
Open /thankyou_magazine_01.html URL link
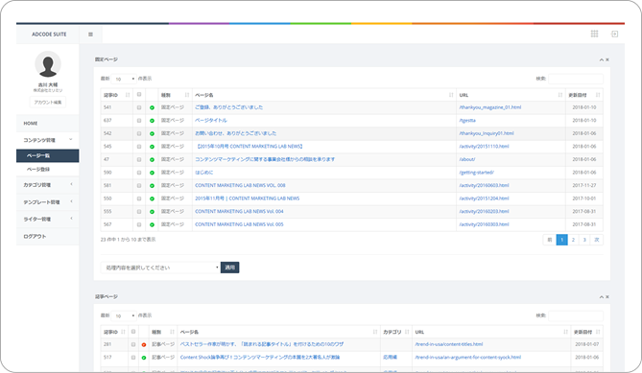coord(490,107)
